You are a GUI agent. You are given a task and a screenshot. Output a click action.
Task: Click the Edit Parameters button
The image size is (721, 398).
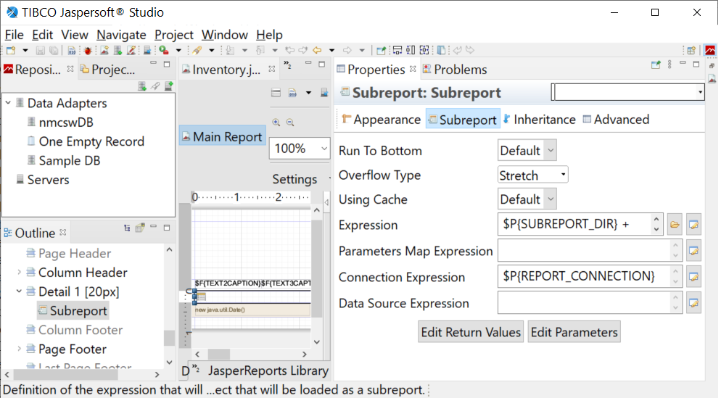574,332
